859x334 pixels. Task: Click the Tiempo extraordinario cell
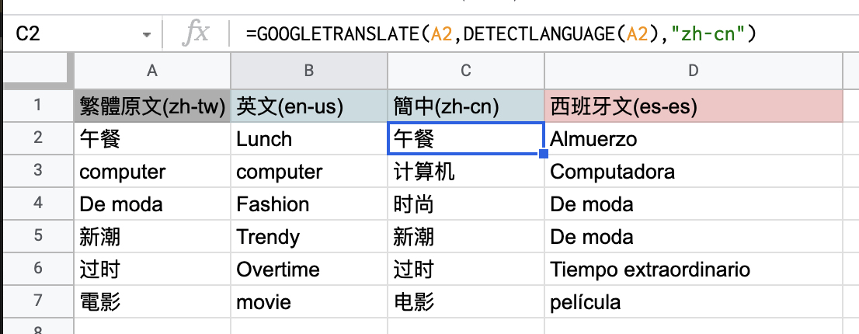pos(694,270)
